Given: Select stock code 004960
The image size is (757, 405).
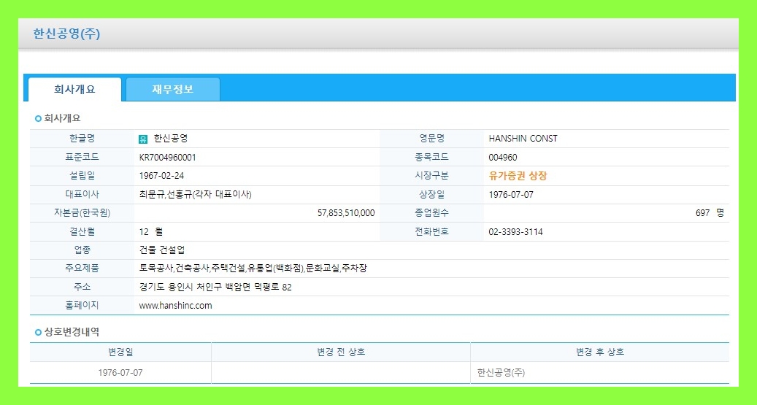Looking at the screenshot, I should pos(502,158).
